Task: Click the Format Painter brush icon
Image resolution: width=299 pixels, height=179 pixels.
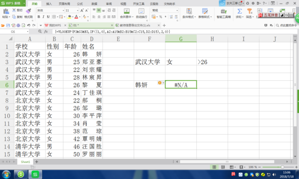Action: [28, 11]
